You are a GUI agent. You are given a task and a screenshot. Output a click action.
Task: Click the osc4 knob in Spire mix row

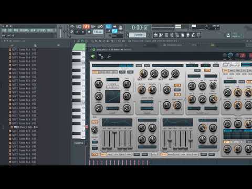tap(175, 73)
